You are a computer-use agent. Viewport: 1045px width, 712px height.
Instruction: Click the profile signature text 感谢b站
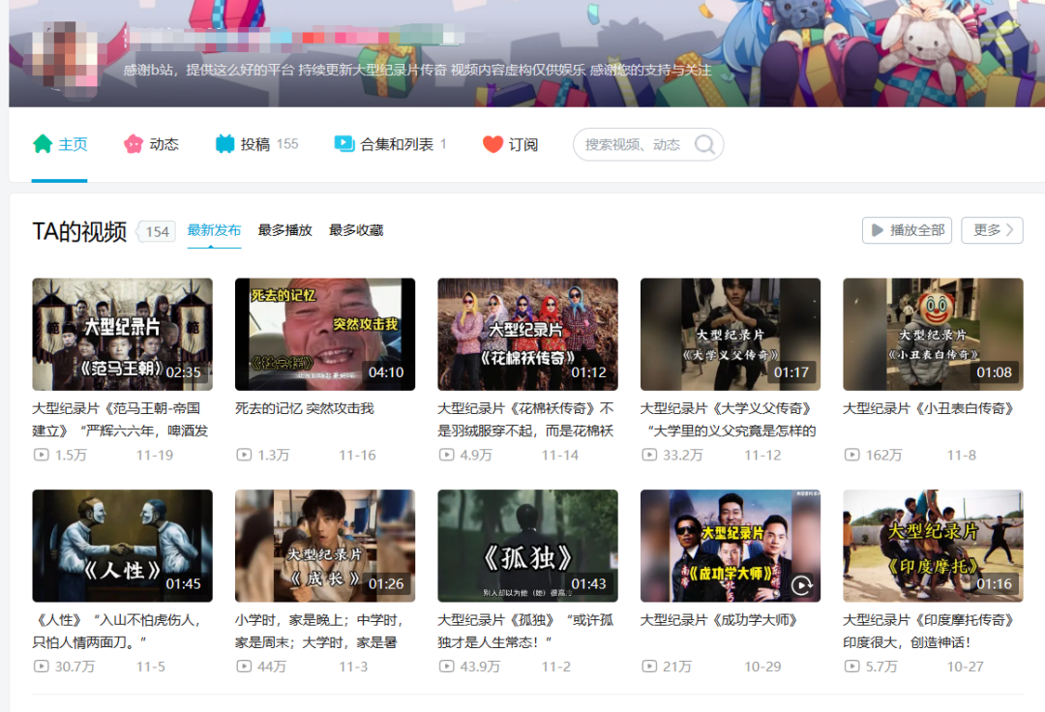(x=417, y=70)
